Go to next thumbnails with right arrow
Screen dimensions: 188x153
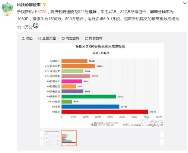pos(162,138)
